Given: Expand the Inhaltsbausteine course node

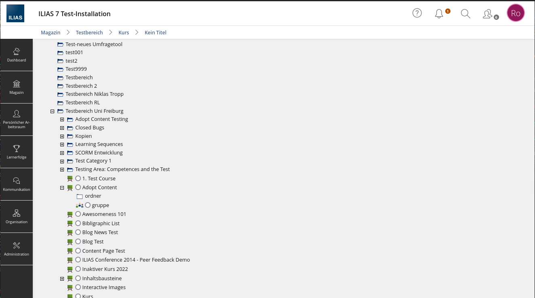Looking at the screenshot, I should 62,279.
